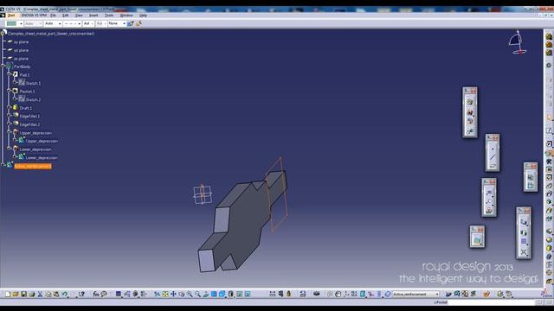The height and width of the screenshot is (311, 554).
Task: Open the Formula f(x) tool
Action: 96,294
